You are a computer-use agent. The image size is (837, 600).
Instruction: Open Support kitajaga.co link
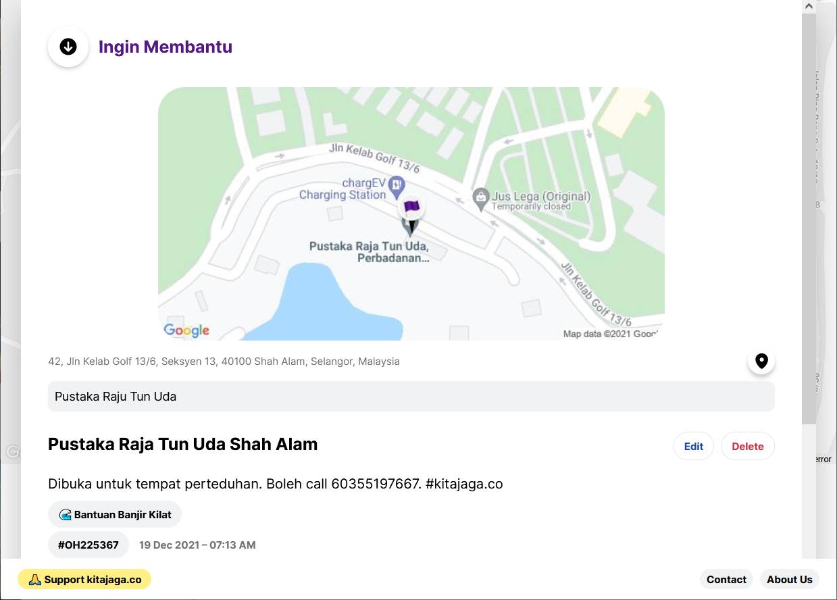pyautogui.click(x=84, y=579)
